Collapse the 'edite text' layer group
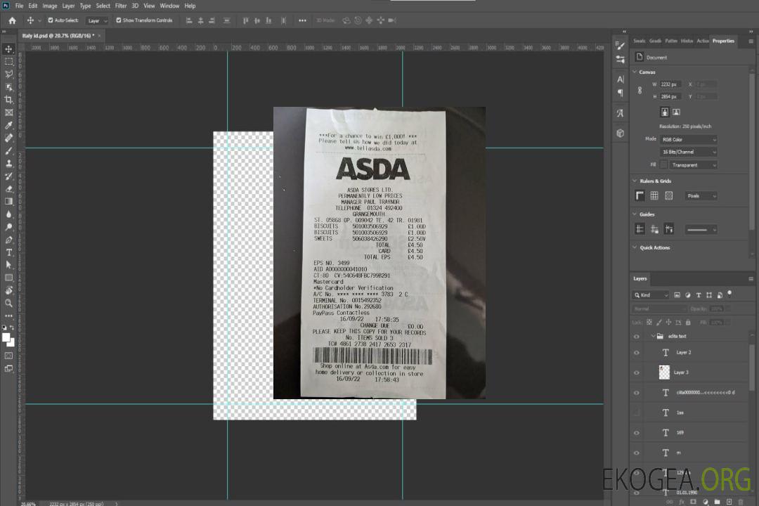This screenshot has height=506, width=759. point(653,336)
